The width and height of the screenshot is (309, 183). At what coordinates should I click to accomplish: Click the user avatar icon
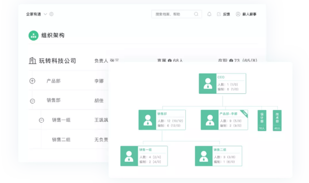tap(238, 14)
